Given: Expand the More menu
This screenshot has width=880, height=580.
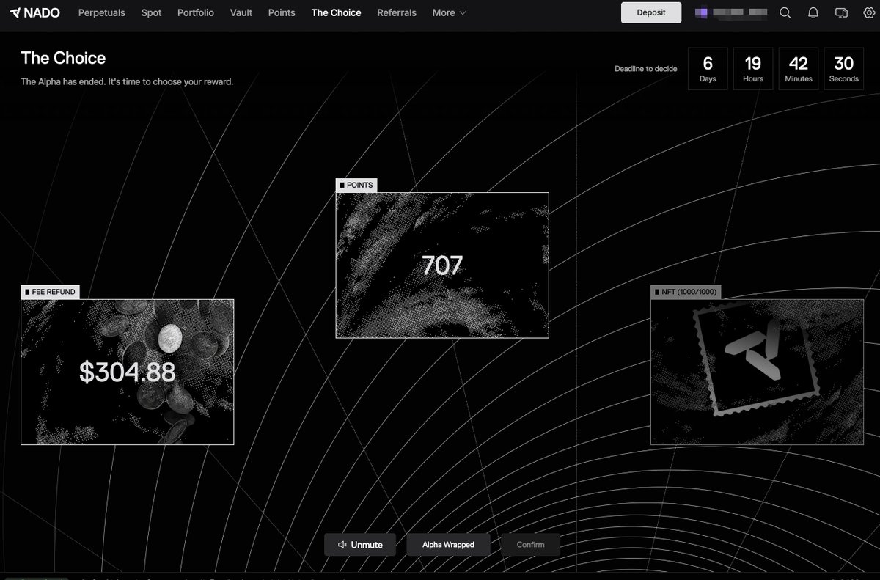Looking at the screenshot, I should point(449,12).
